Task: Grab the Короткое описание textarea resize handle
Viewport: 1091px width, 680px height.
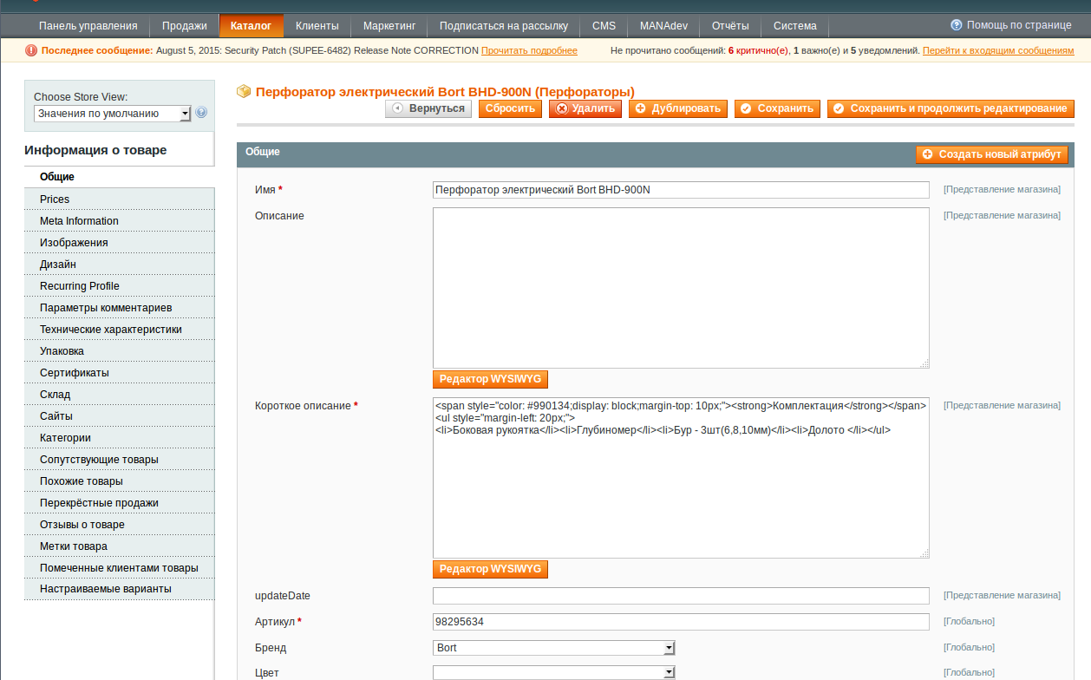Action: tap(924, 553)
